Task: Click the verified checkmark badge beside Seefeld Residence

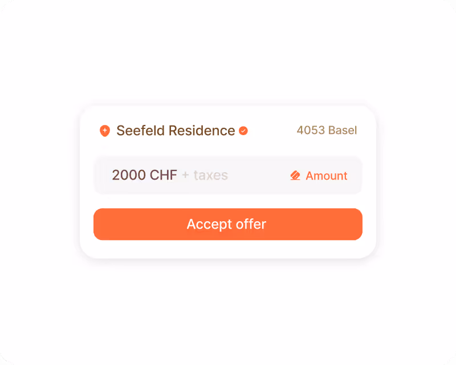Action: (245, 131)
